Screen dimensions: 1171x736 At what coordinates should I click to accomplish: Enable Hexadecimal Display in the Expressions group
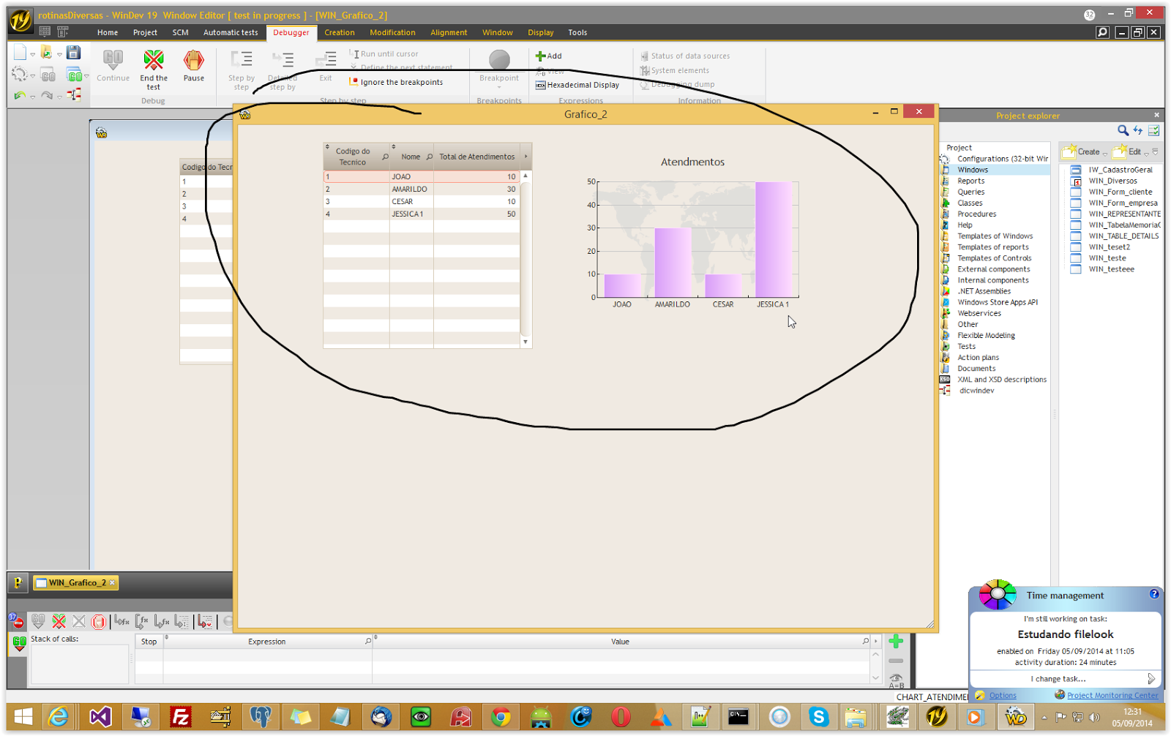[580, 84]
